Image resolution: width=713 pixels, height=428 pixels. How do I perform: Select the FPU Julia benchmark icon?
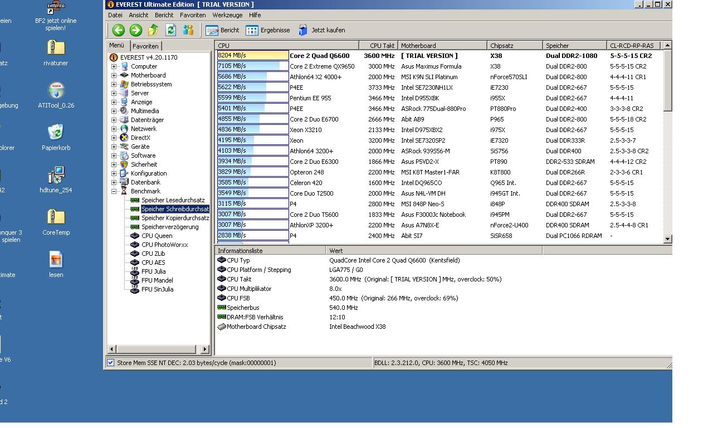point(135,271)
